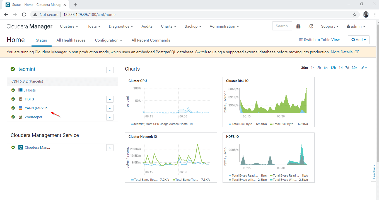Expand the tecmint cluster actions dropdown
Image resolution: width=379 pixels, height=200 pixels.
(x=110, y=70)
